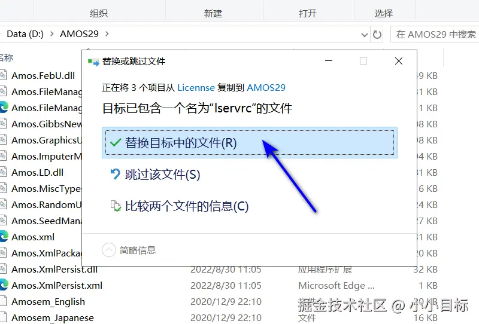Click Microsoft Edge type of Amos.XmlPersist.xml
This screenshot has height=324, width=479.
tap(336, 286)
